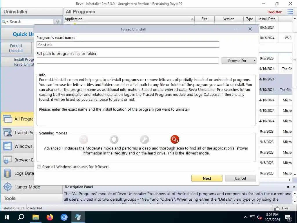Collapse the Uninstaller section header
The width and height of the screenshot is (297, 223).
(x=31, y=12)
